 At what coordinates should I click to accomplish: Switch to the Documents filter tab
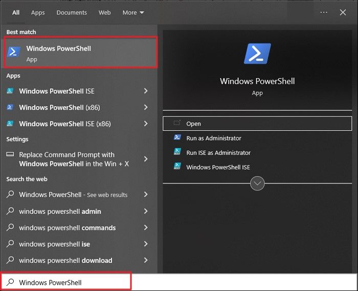[x=72, y=13]
